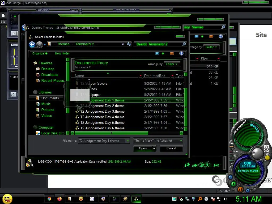This screenshot has height=204, width=272.
Task: Open Firefox from the taskbar
Action: pos(59,199)
